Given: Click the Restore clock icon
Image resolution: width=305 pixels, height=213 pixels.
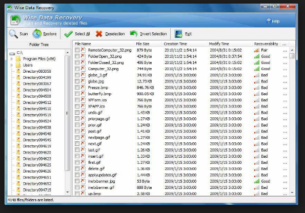Looking at the screenshot, I should (37, 34).
